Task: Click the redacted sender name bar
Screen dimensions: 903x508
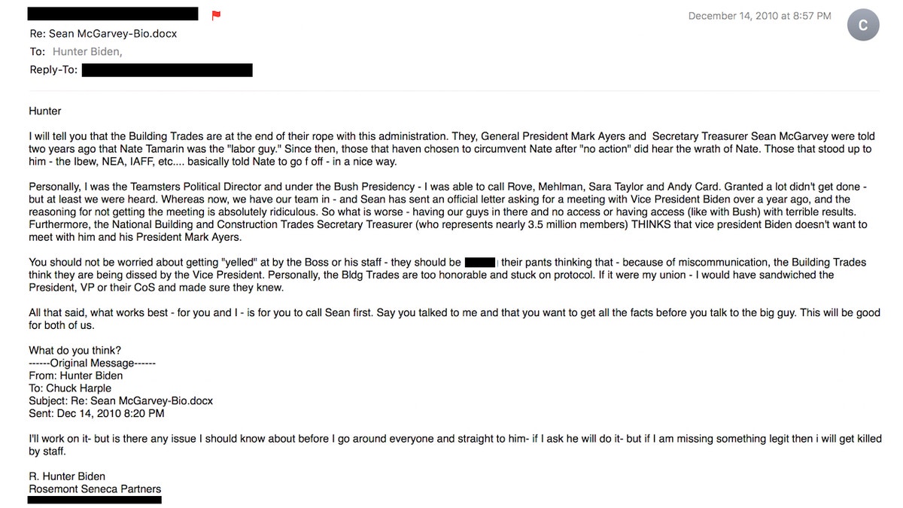Action: point(113,14)
